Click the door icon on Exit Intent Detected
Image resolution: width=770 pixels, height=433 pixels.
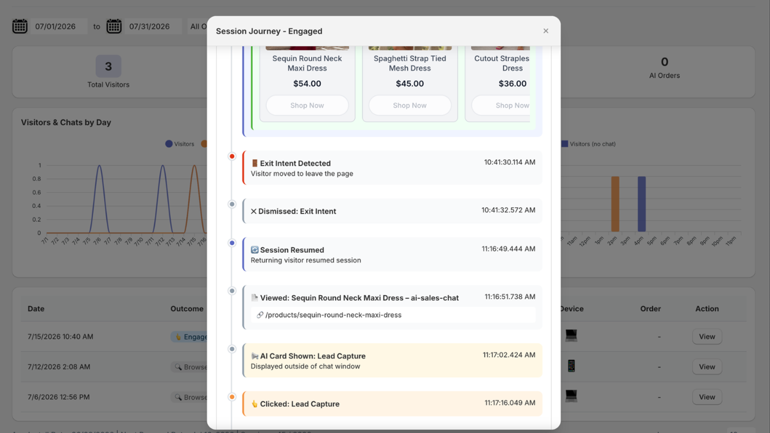click(255, 163)
